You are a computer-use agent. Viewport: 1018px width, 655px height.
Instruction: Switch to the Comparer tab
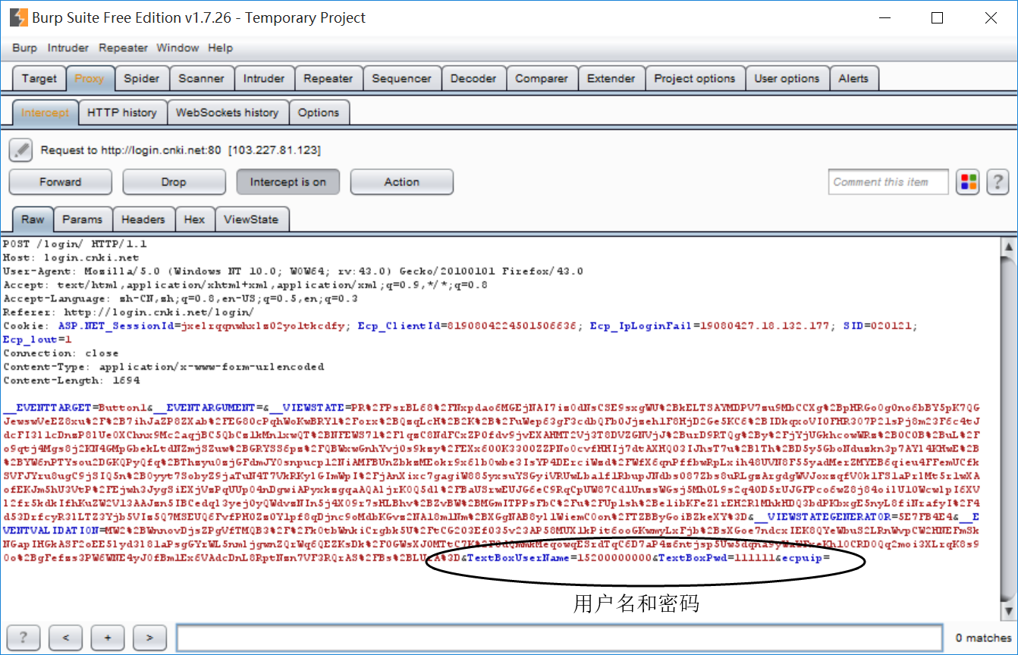point(542,78)
